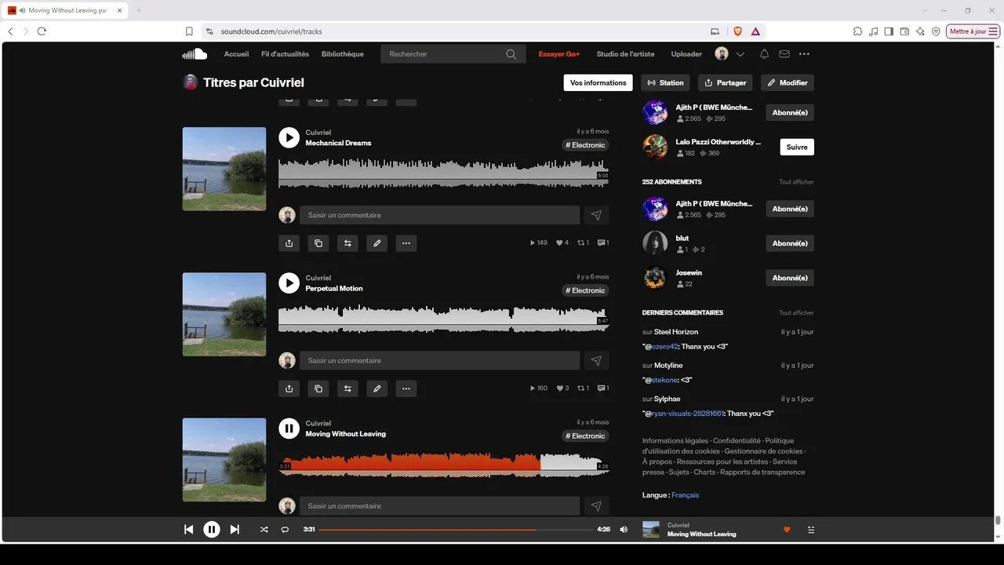Pause Moving Without Leaving in track list

pos(289,428)
